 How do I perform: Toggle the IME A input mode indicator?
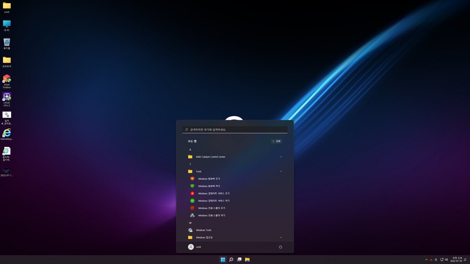pyautogui.click(x=436, y=260)
